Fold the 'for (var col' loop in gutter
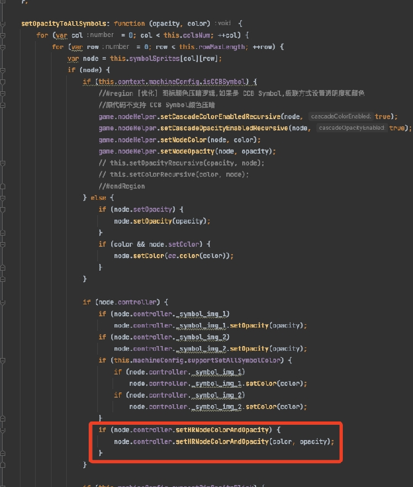The height and width of the screenshot is (487, 413). (x=4, y=35)
